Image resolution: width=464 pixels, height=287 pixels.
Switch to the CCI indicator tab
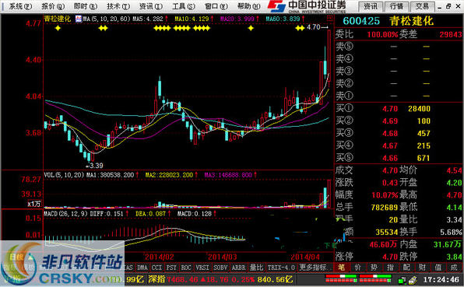tap(156, 268)
